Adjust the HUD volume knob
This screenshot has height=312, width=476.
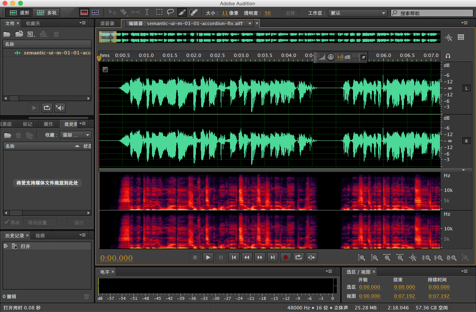331,57
